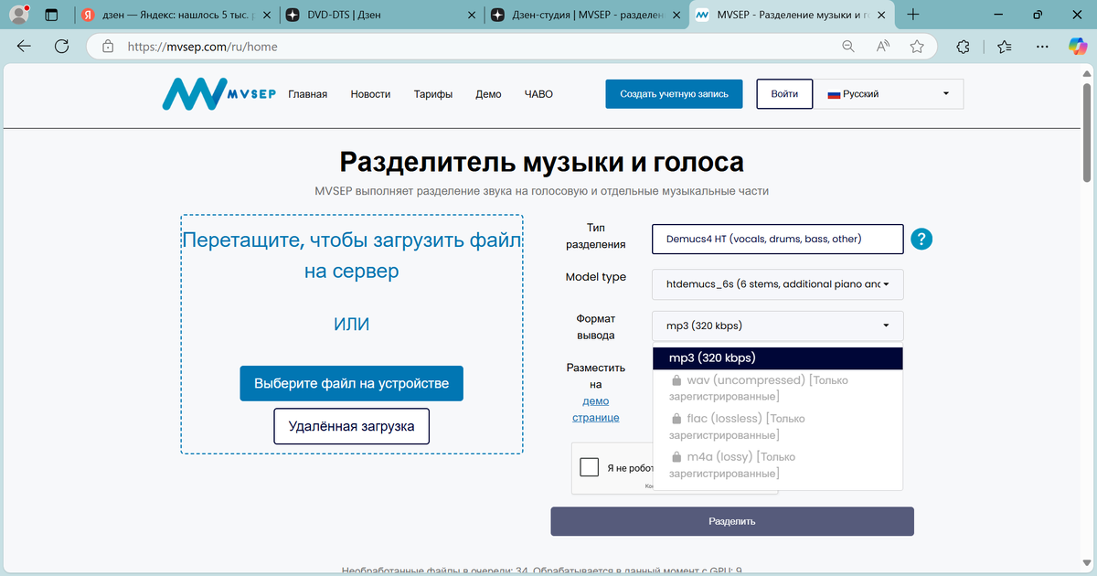The height and width of the screenshot is (576, 1097).
Task: Open the Model type htdemucs_6s dropdown
Action: pyautogui.click(x=778, y=284)
